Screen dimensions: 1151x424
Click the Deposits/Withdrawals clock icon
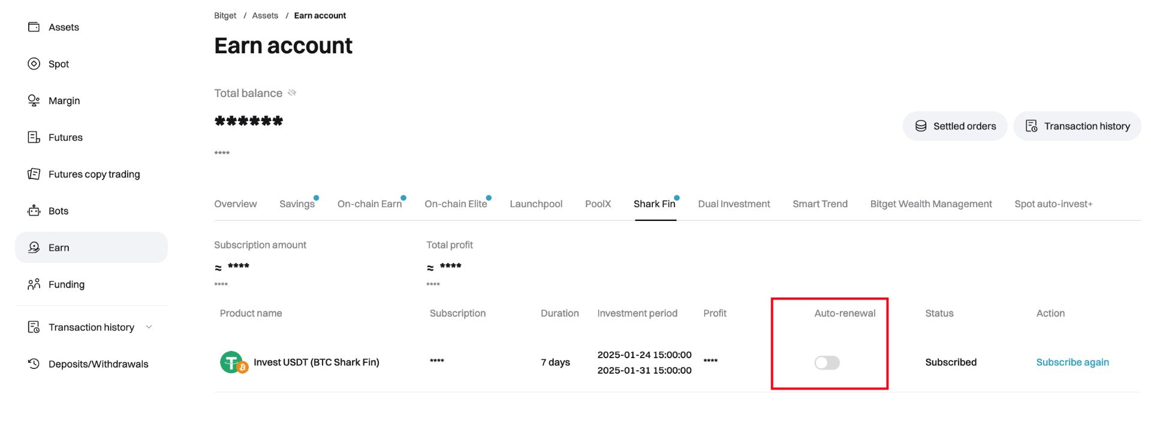pyautogui.click(x=34, y=364)
